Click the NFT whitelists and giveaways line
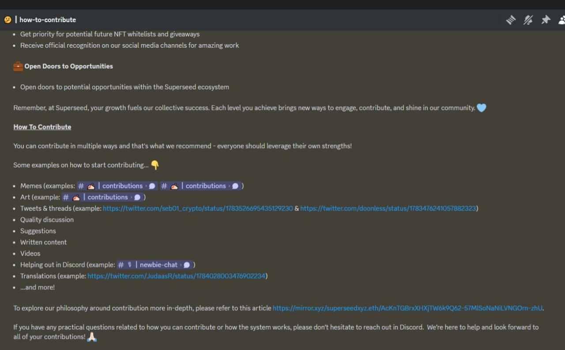 [110, 34]
